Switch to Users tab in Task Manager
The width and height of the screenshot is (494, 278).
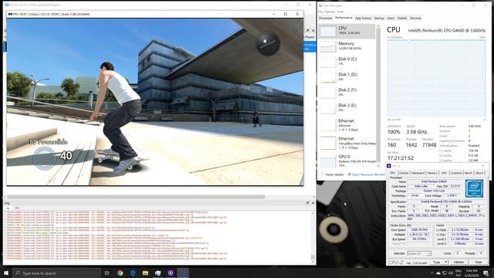click(391, 19)
